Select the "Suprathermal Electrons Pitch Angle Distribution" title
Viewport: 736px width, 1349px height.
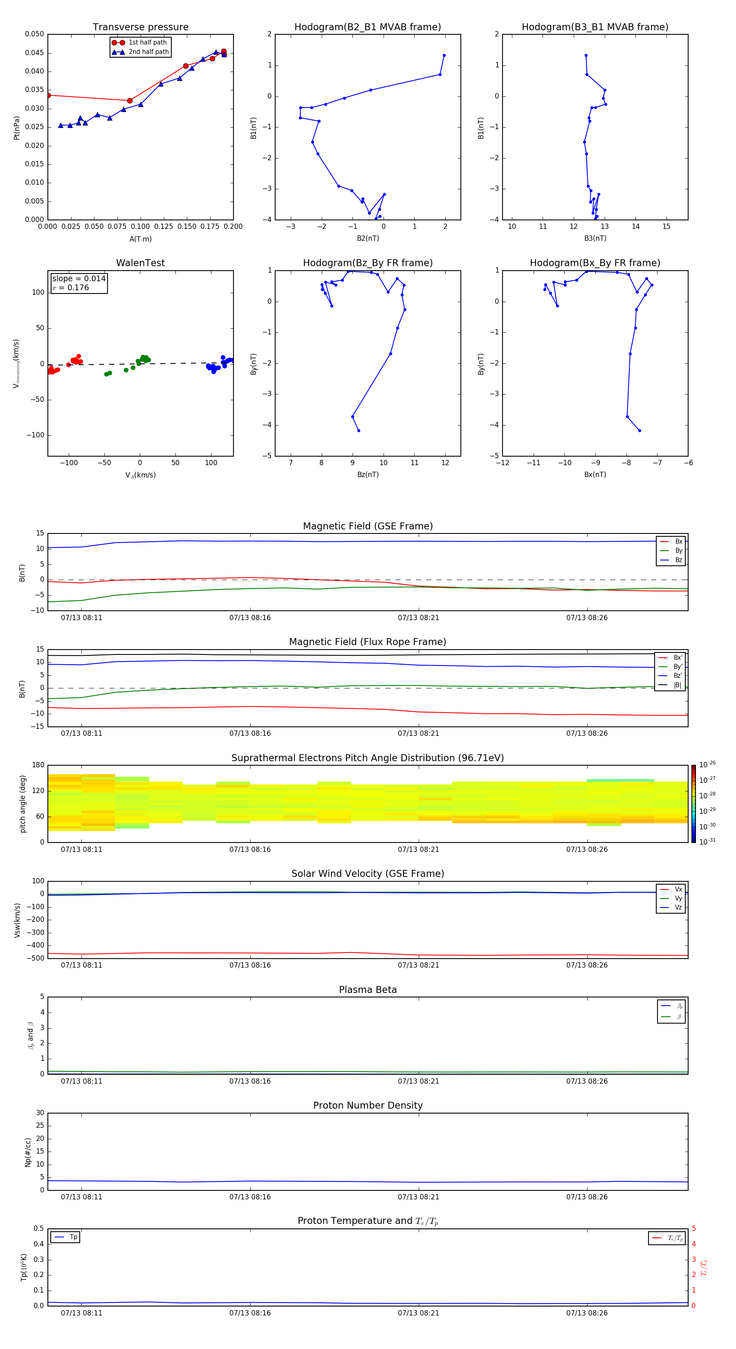(x=368, y=758)
